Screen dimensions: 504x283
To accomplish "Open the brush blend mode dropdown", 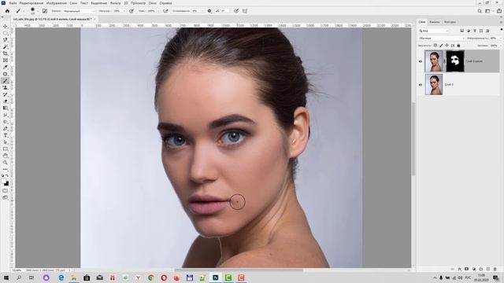I will click(79, 11).
